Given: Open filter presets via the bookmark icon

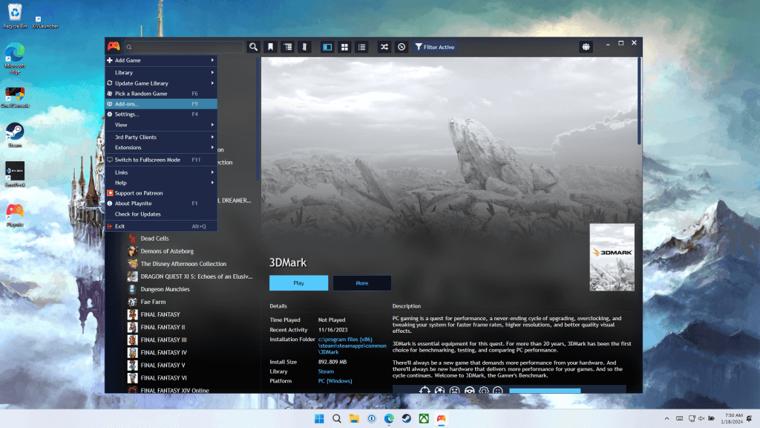Looking at the screenshot, I should point(270,47).
